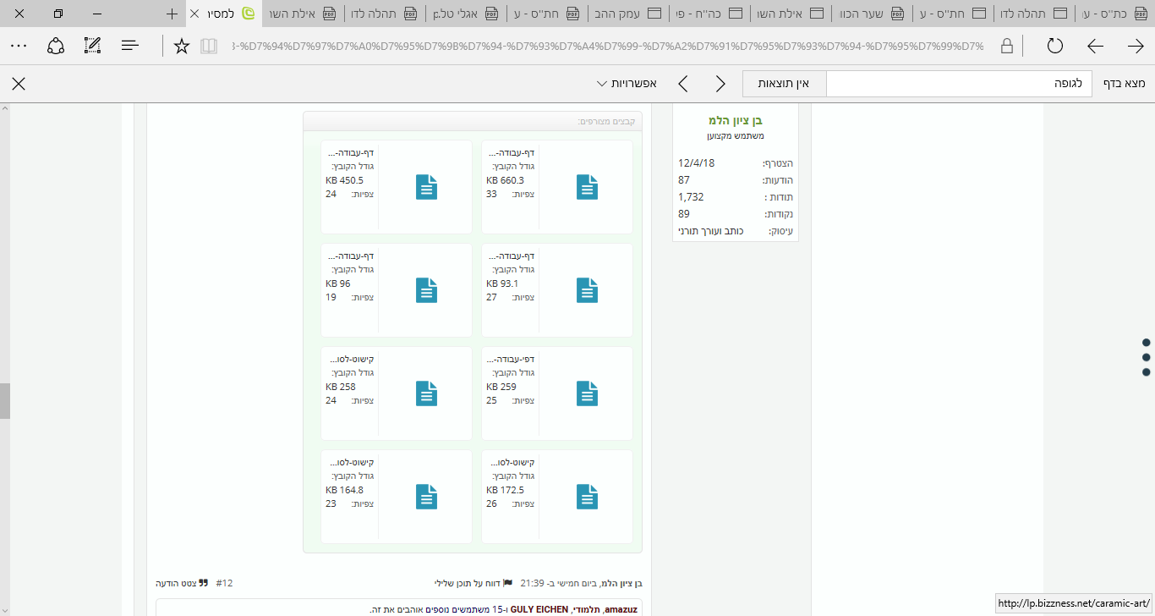This screenshot has height=616, width=1155.
Task: Open the 259 KB attachment file icon
Action: point(587,393)
